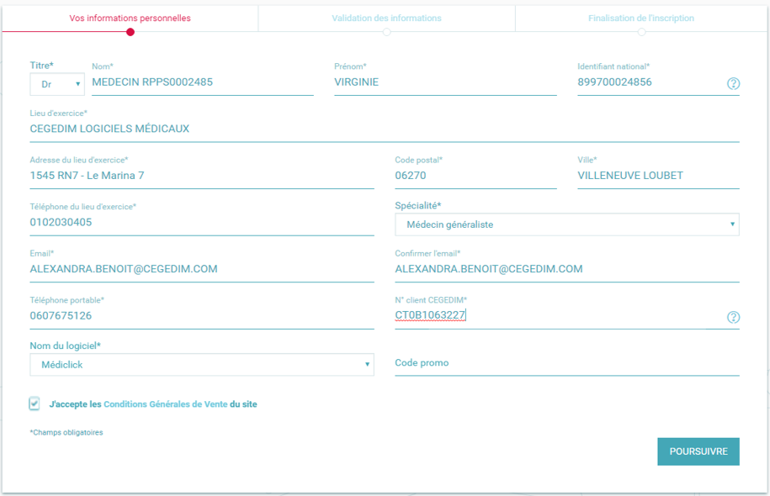Select the Lieu d'exercice text field
This screenshot has height=496, width=770.
384,129
